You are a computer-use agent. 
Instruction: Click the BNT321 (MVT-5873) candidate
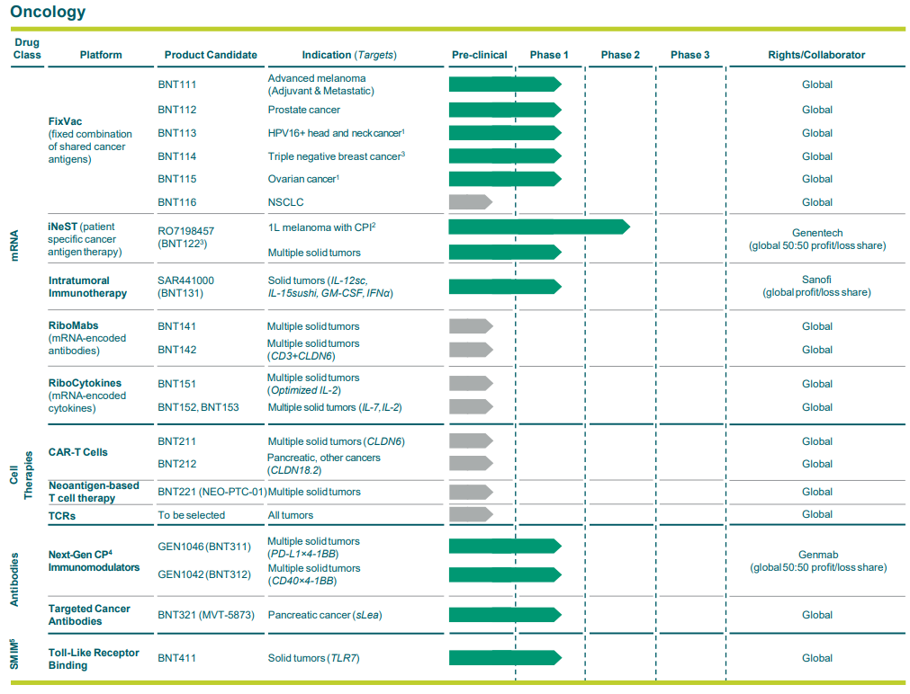coord(206,615)
